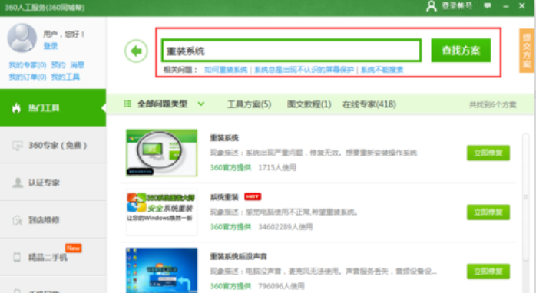Screen dimensions: 536x293
Task: Click 立即修复 for 重装系统后没声音
Action: tap(488, 272)
